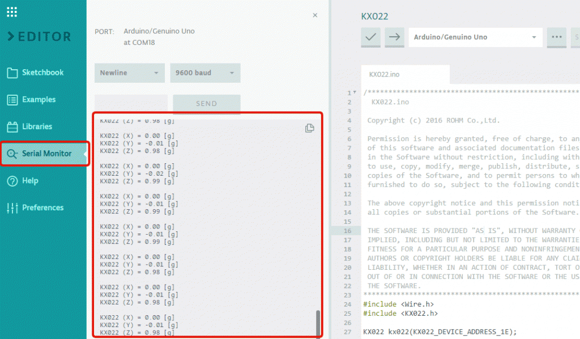Screen dimensions: 580x339
Task: Click the Upload arrow button
Action: 395,37
